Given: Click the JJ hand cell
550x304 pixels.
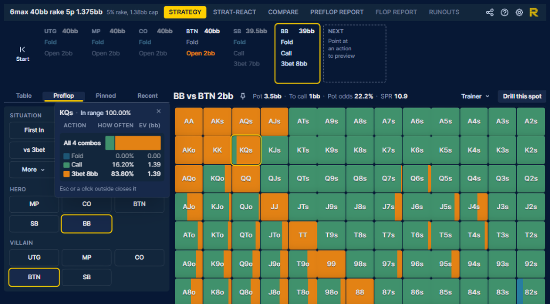Looking at the screenshot, I should [275, 207].
